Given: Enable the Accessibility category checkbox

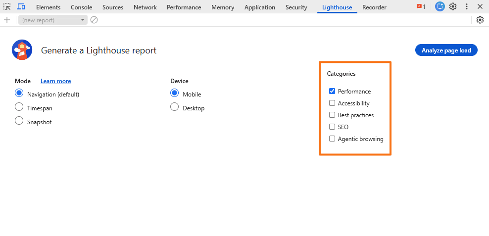Looking at the screenshot, I should click(x=332, y=103).
